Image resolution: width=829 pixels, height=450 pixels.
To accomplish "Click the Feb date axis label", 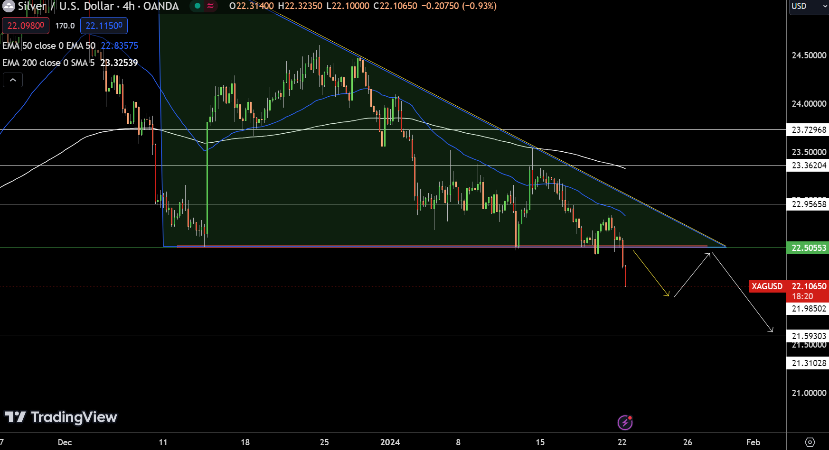I will (x=753, y=442).
